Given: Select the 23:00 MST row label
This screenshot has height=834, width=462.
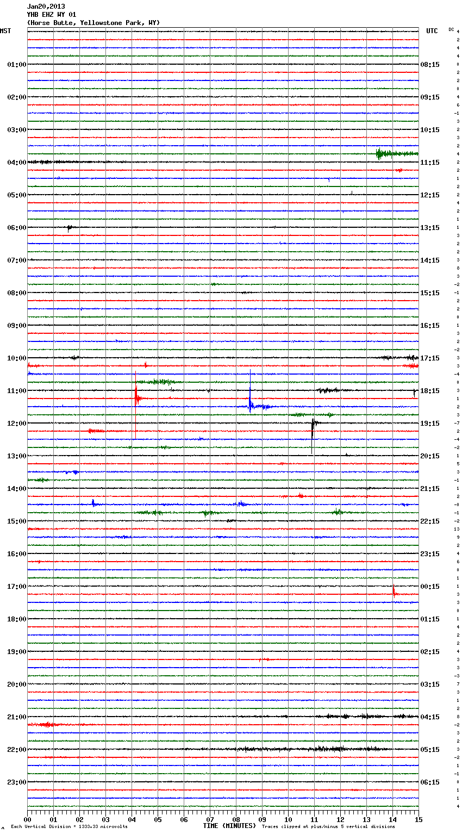Looking at the screenshot, I should point(16,782).
